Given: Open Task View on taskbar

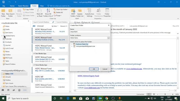Looking at the screenshot, I should point(61,98).
